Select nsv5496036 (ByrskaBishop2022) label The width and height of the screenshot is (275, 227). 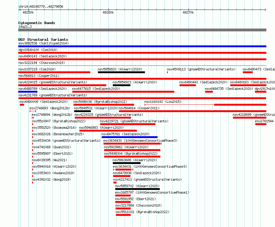100,102
